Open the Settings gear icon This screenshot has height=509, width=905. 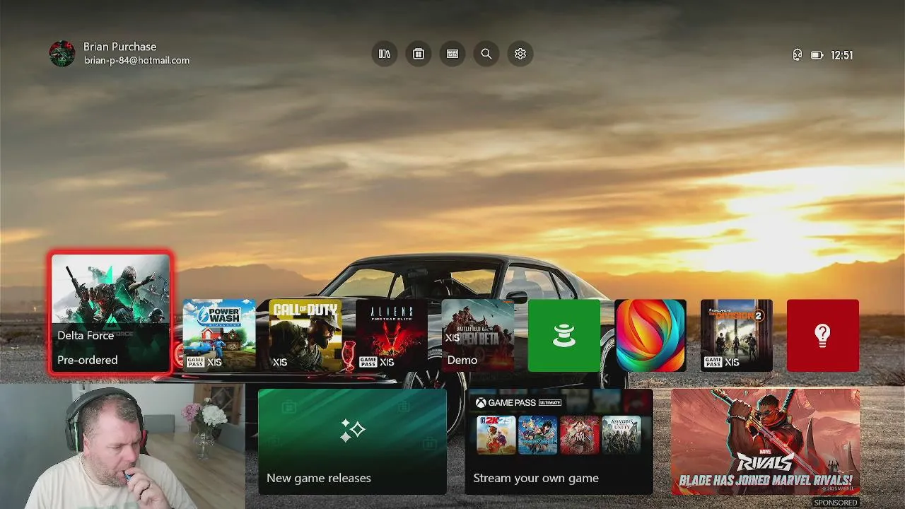pyautogui.click(x=520, y=54)
